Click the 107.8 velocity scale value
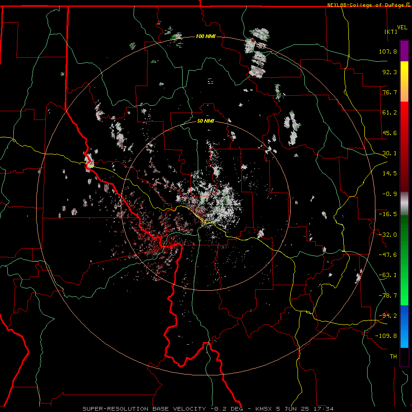Screen dimensions: 412x412 tap(388, 51)
